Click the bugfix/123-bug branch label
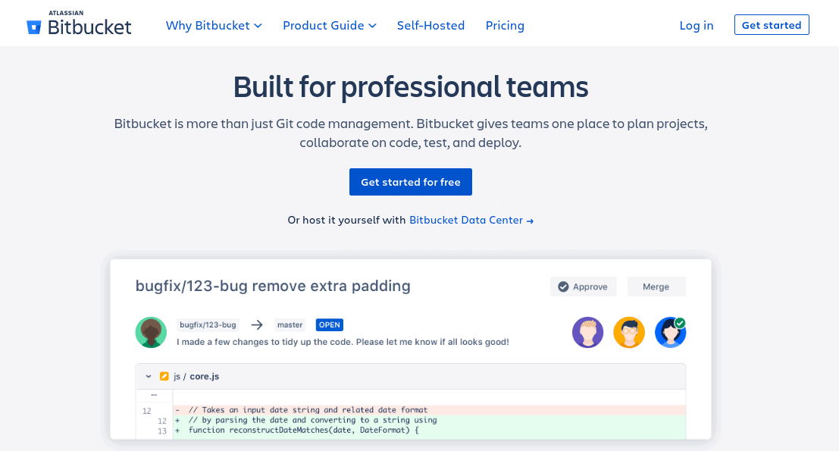839x451 pixels. click(206, 324)
